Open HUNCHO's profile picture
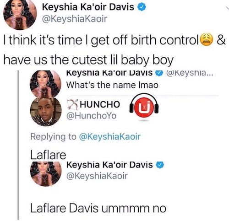 click(46, 112)
